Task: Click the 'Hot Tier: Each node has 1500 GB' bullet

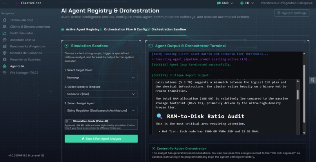Action: [x=211, y=132]
